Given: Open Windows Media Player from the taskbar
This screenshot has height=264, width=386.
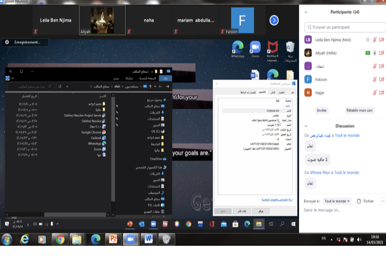Looking at the screenshot, I should click(42, 239).
